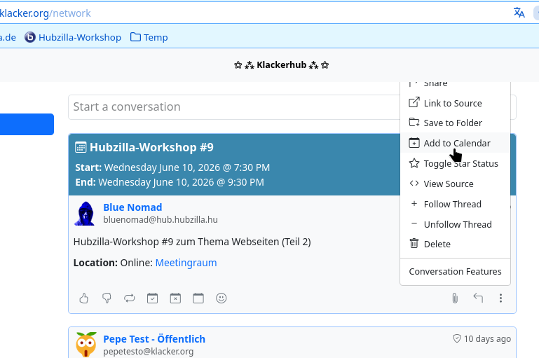Mark event as not attending (calendar x icon)
The height and width of the screenshot is (358, 539).
tap(175, 298)
